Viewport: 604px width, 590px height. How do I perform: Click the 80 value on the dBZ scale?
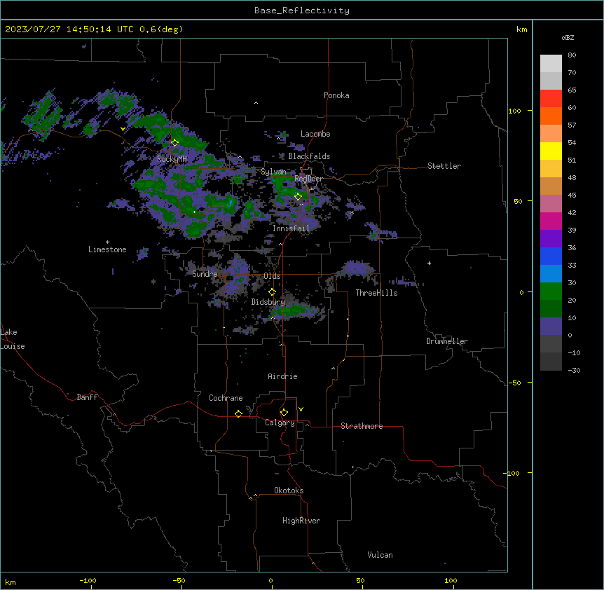point(572,55)
